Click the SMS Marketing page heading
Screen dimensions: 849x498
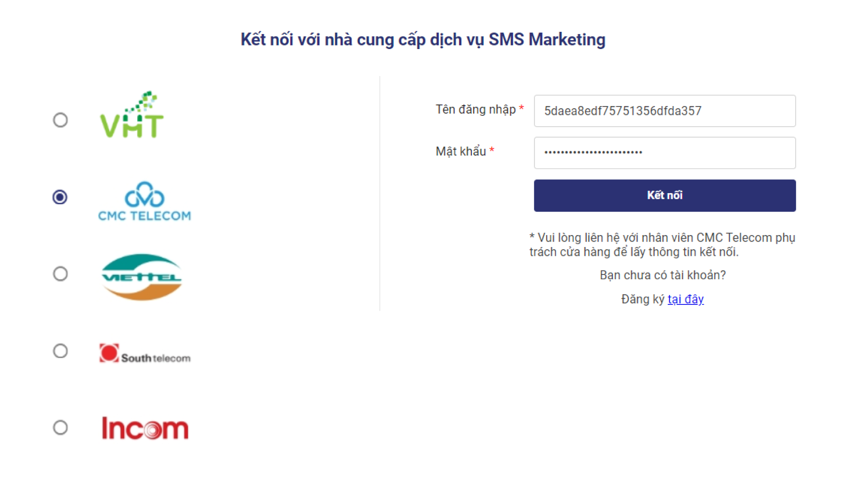tap(423, 40)
